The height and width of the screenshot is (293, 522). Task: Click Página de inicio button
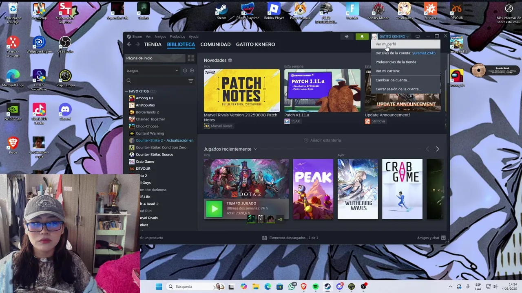(155, 58)
